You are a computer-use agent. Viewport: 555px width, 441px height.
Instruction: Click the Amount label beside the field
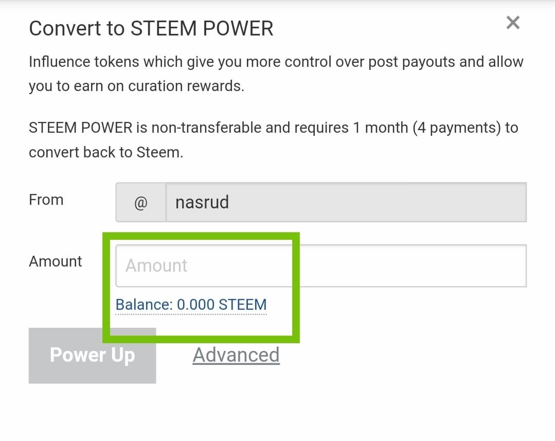(55, 261)
